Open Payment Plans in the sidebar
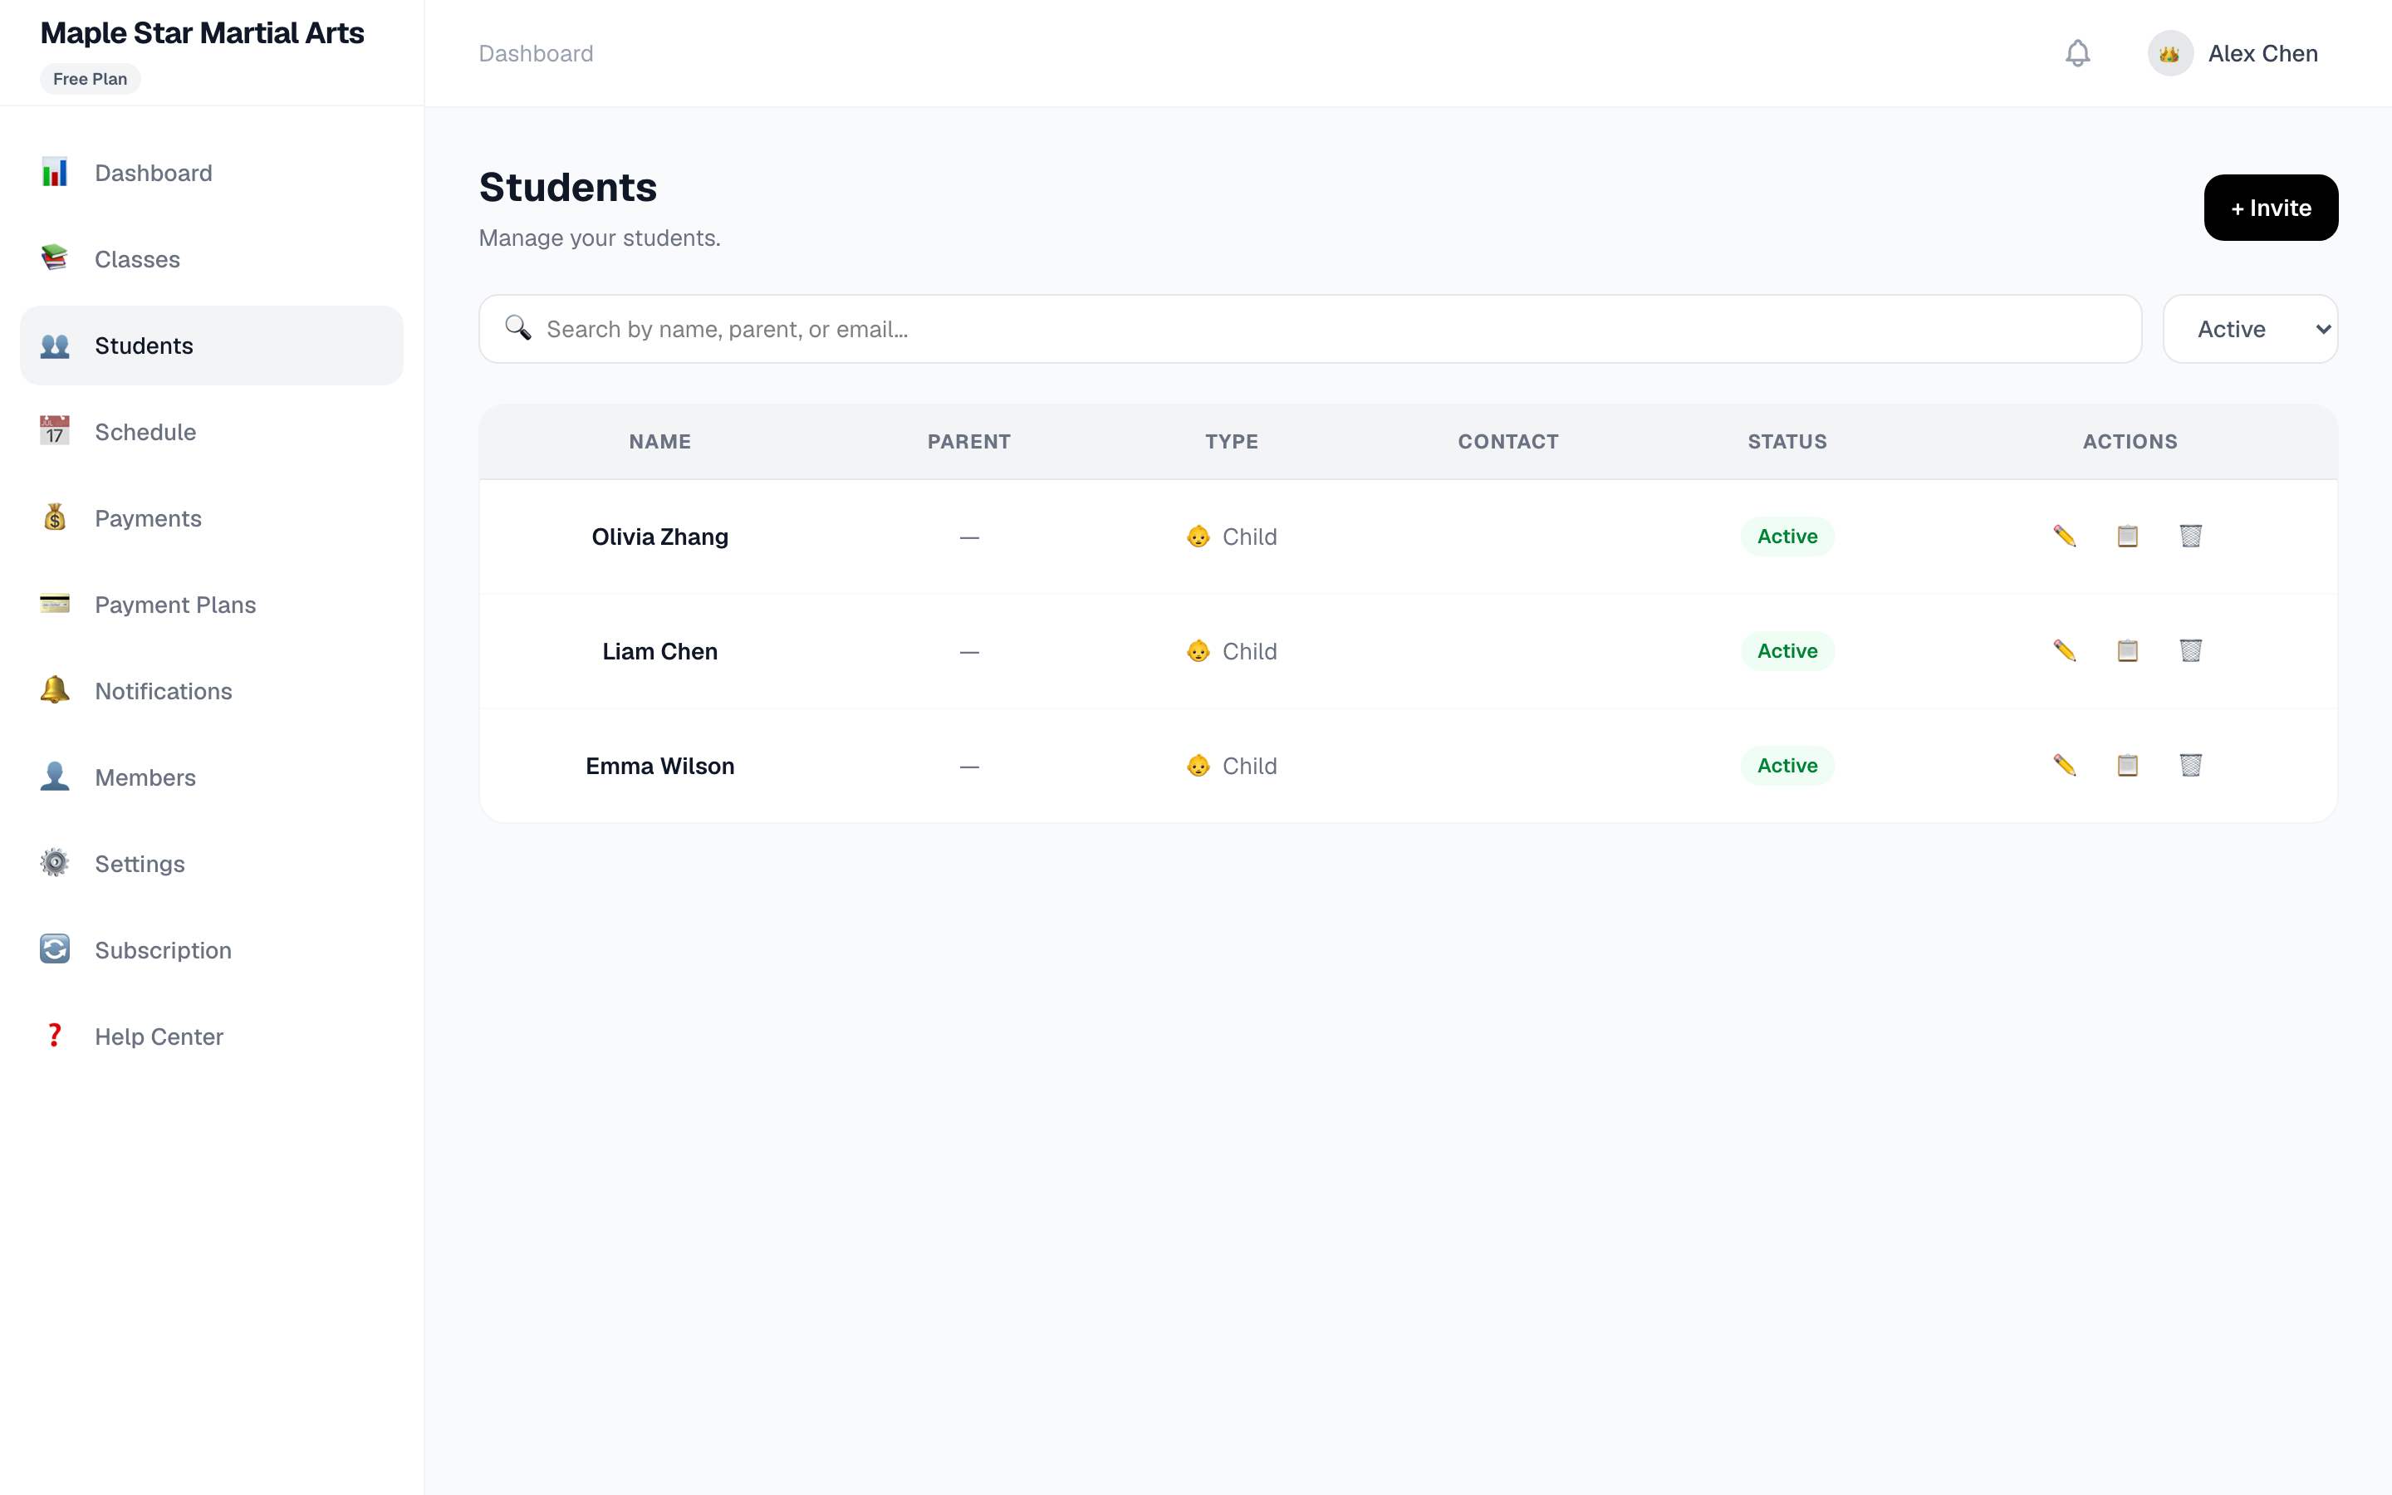This screenshot has width=2392, height=1495. pyautogui.click(x=212, y=605)
